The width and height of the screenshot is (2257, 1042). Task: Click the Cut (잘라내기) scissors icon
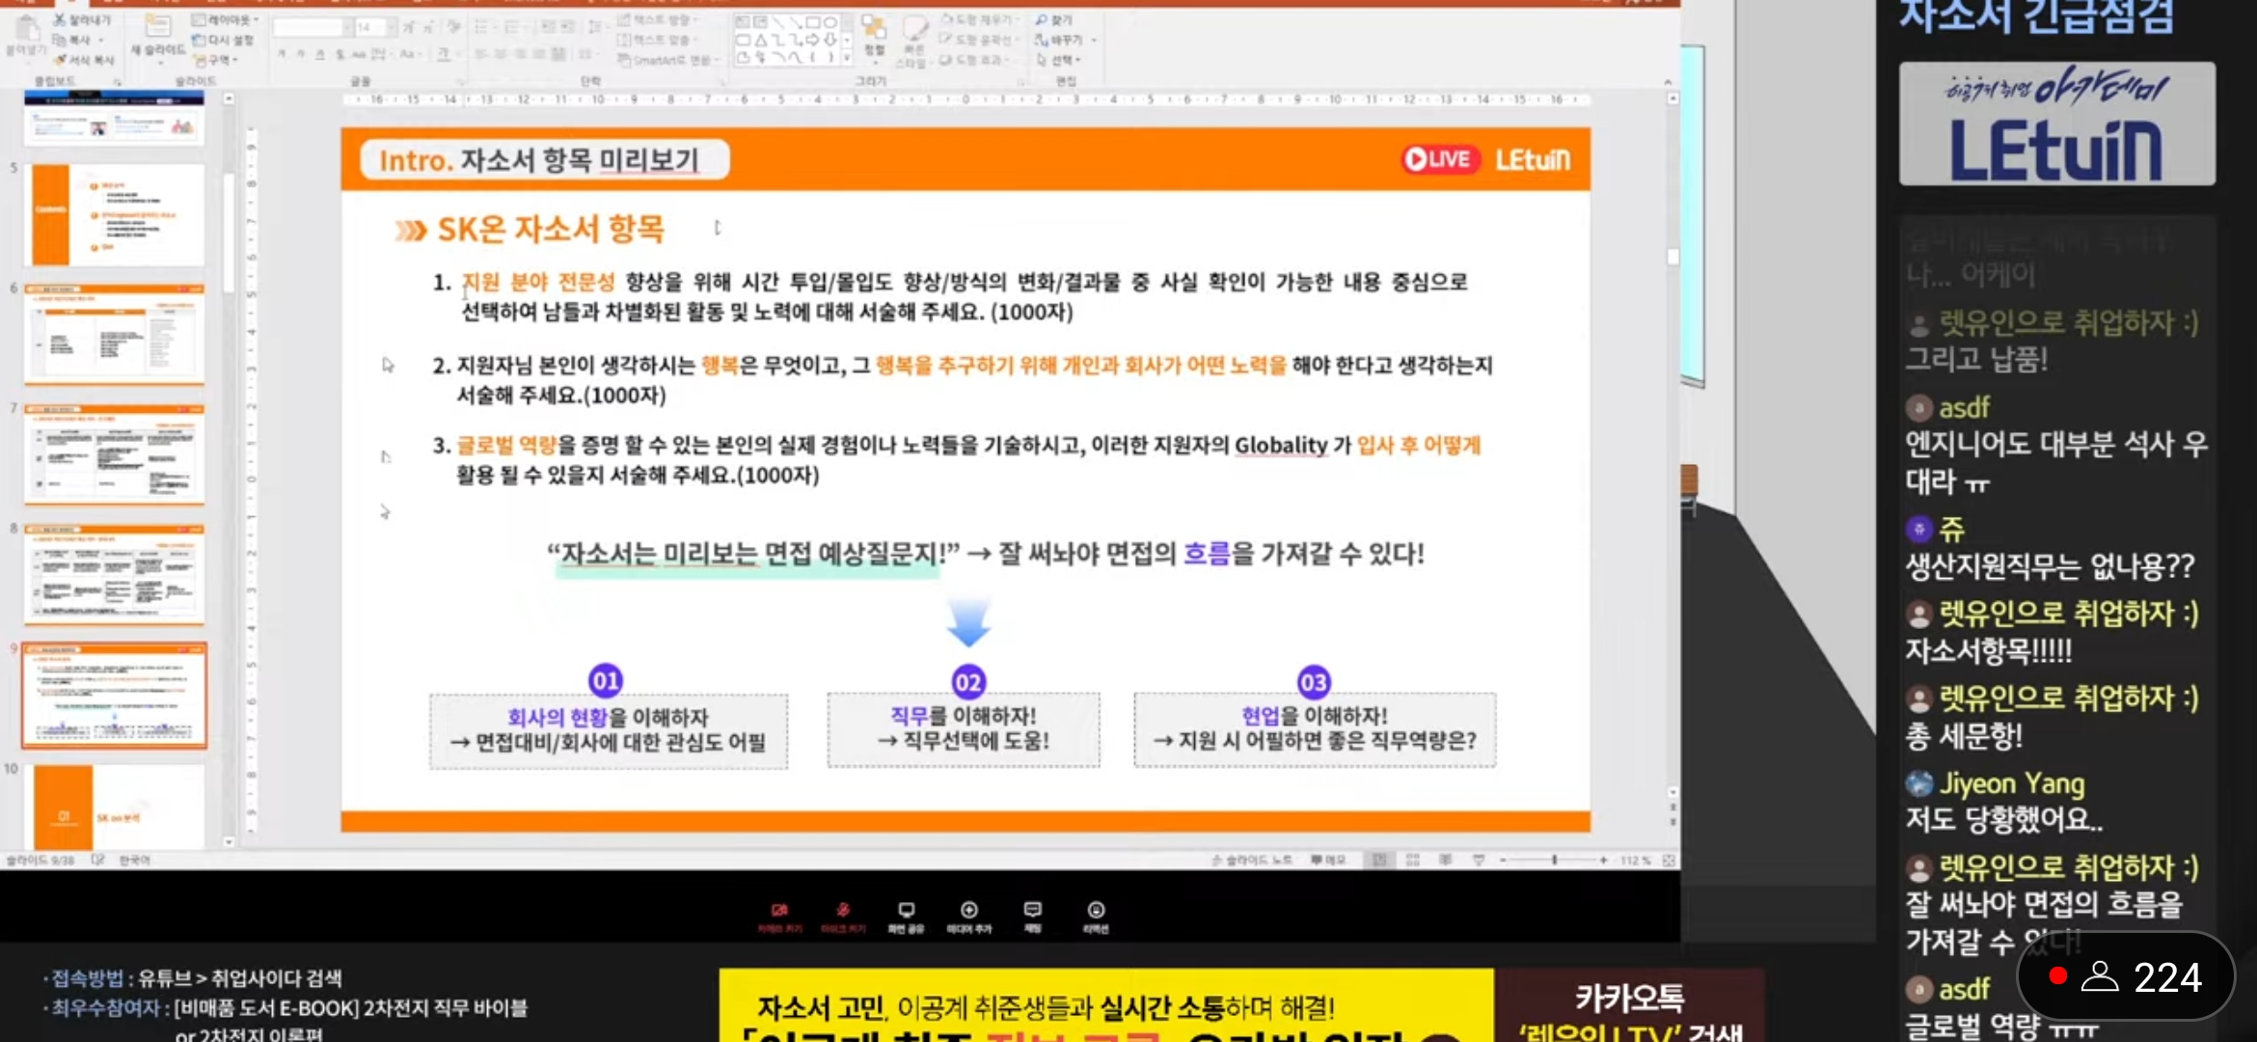tap(59, 19)
